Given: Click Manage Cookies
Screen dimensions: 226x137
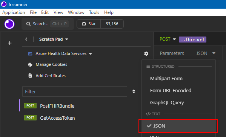Looking at the screenshot, I should (51, 64).
